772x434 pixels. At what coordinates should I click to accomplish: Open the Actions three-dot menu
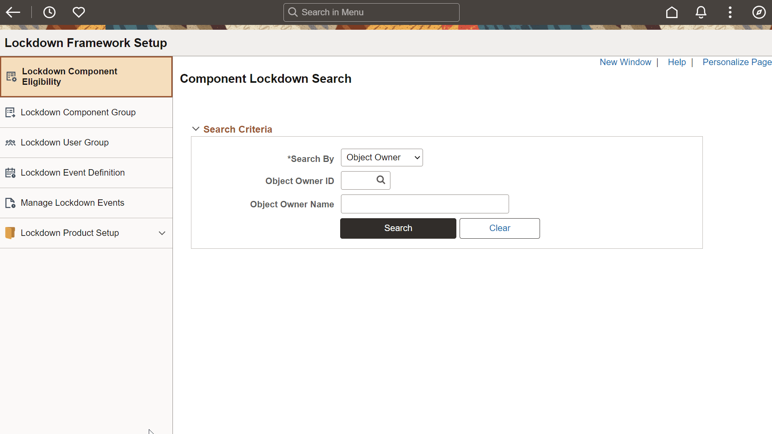[730, 12]
